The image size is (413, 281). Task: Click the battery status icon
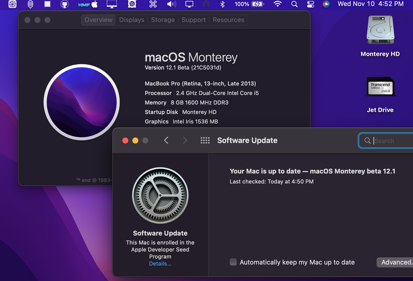(x=258, y=4)
